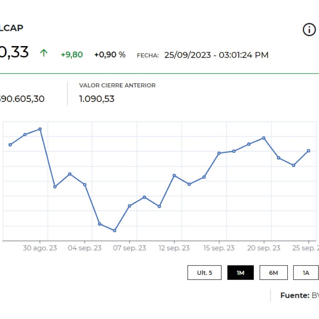Click the 30 ago. 23 axis label

[40, 248]
